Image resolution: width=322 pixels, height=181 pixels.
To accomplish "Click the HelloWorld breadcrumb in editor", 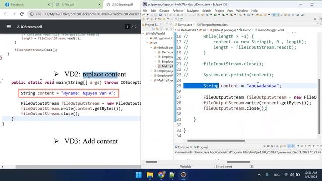I will click(187, 30).
